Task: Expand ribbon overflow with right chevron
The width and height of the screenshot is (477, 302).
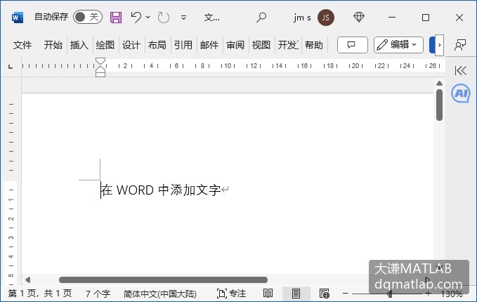Action: 439,45
